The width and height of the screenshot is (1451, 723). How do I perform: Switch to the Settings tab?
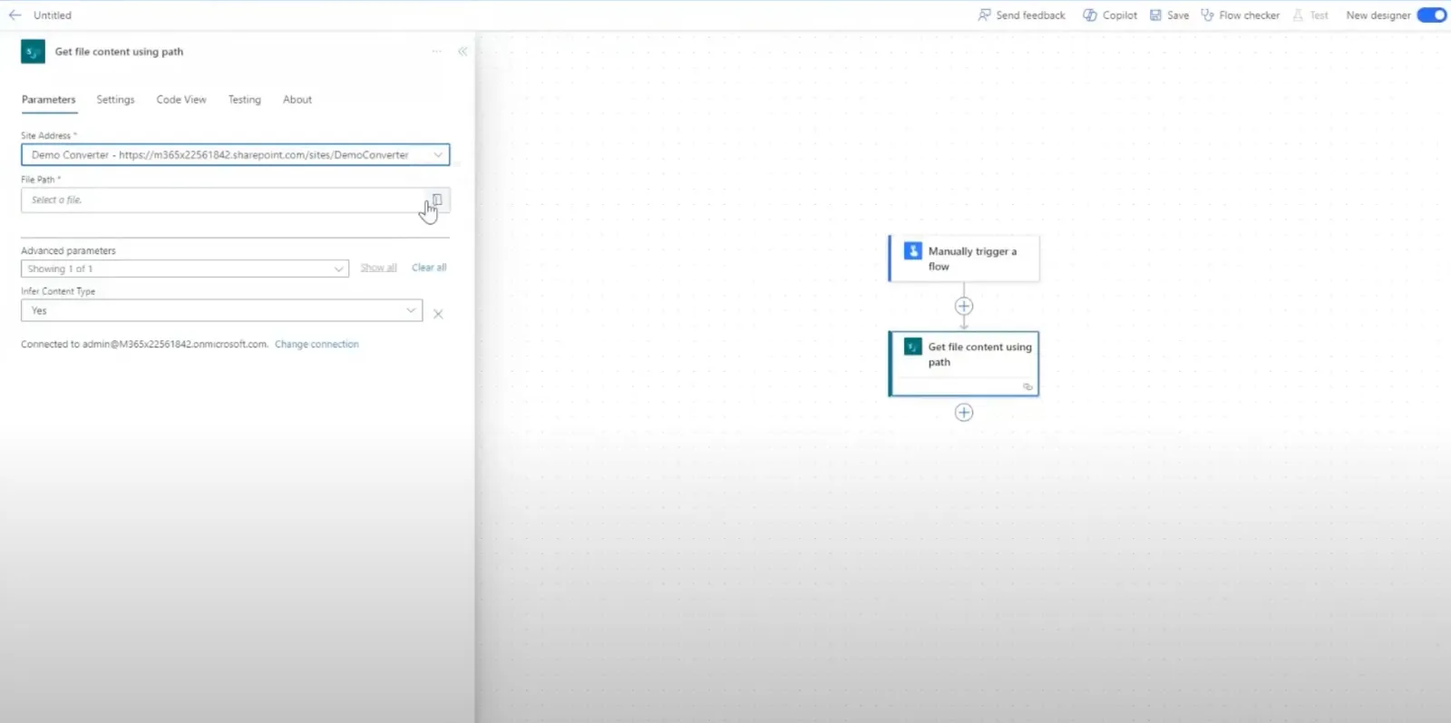pos(115,100)
